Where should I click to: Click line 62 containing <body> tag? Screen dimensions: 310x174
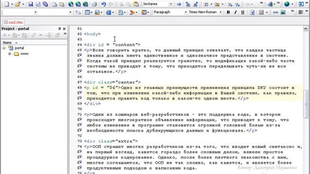[93, 34]
